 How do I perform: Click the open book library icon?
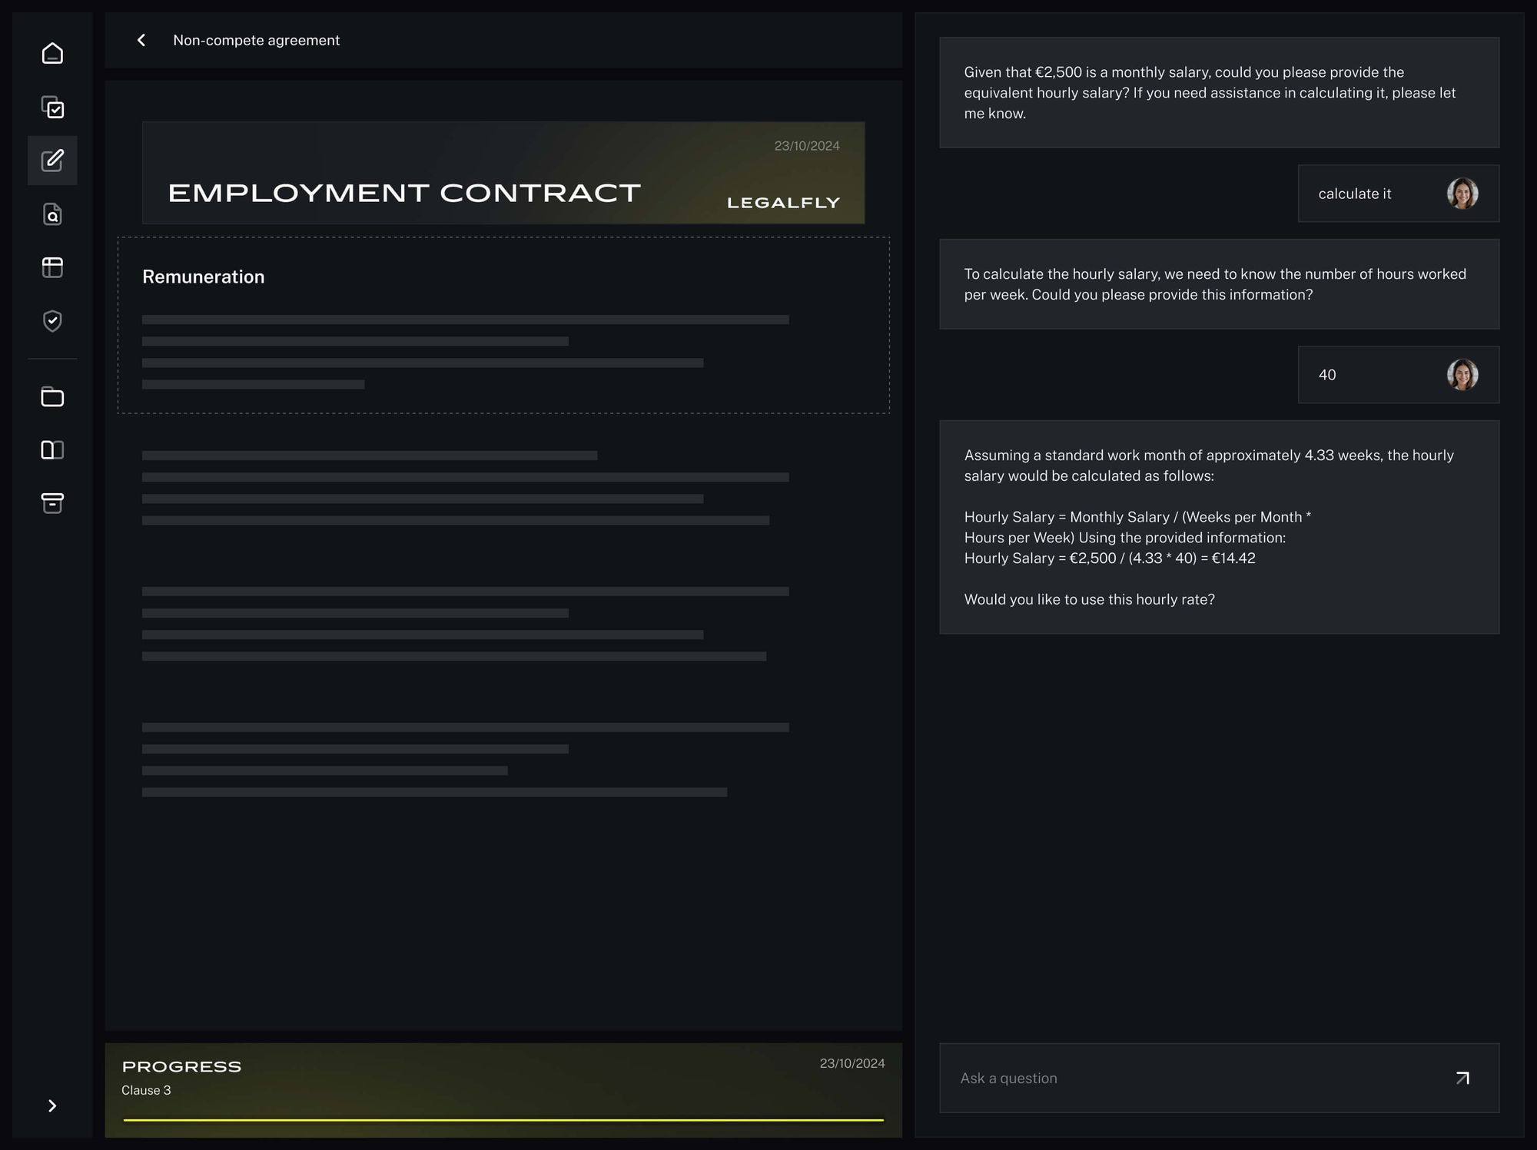(52, 449)
